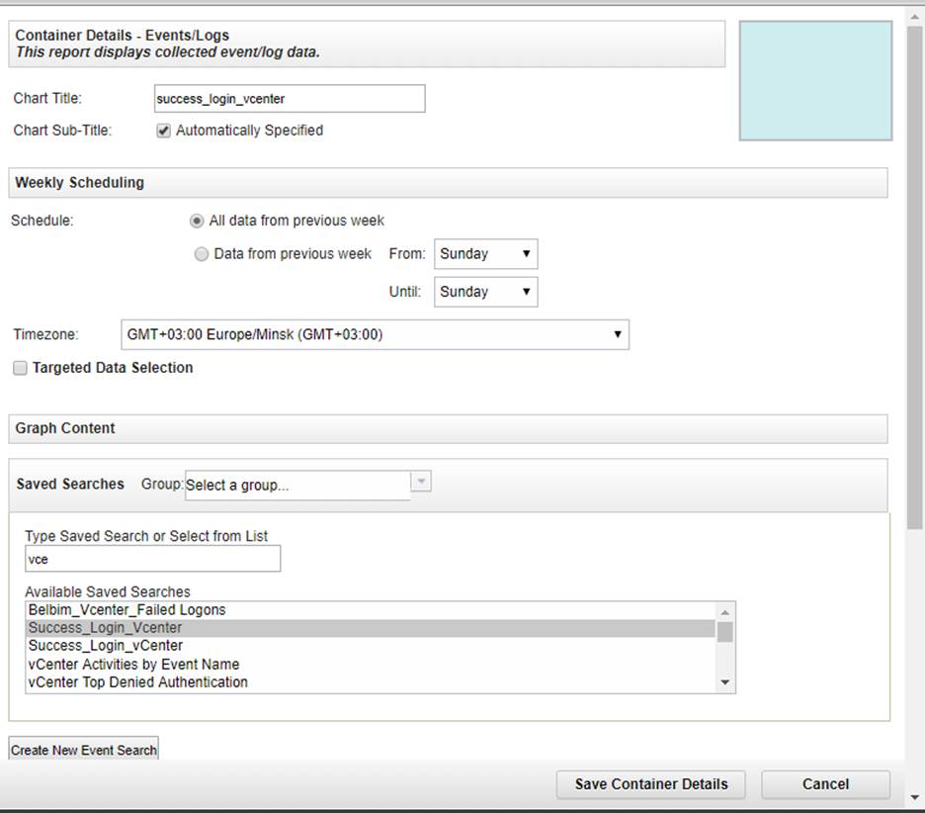Click saved searches list scroll down arrow
The height and width of the screenshot is (813, 925).
pos(725,682)
